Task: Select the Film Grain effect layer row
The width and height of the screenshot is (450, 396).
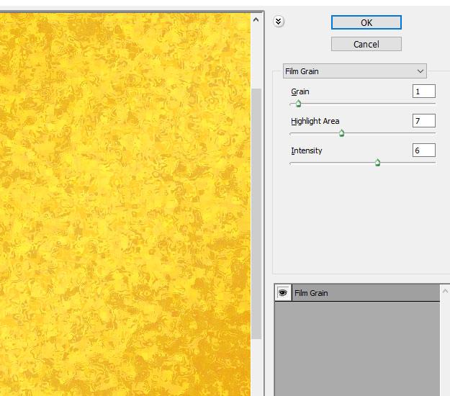Action: click(365, 293)
